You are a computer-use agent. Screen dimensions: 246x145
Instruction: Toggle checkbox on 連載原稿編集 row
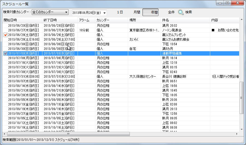[5, 53]
